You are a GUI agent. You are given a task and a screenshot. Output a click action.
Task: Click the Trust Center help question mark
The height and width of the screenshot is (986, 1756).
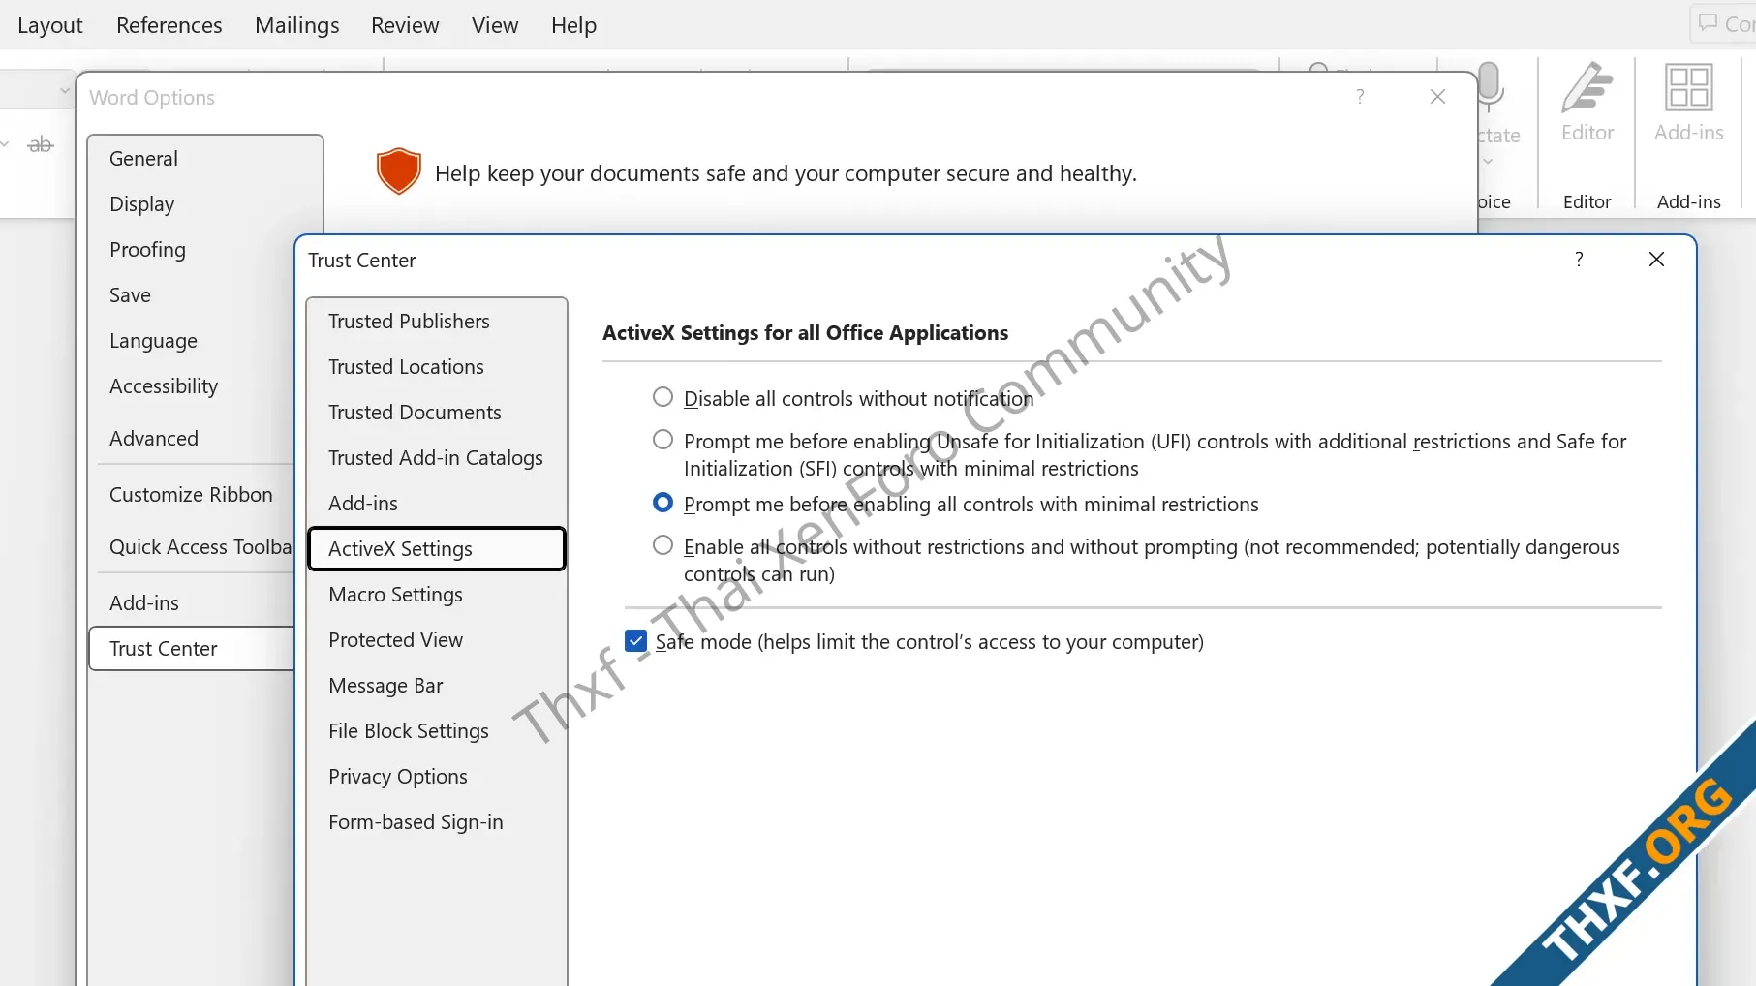click(x=1579, y=259)
